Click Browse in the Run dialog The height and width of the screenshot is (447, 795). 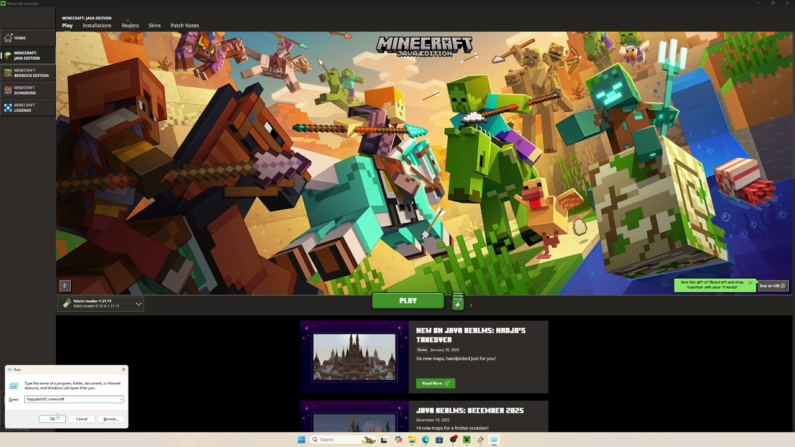(111, 419)
